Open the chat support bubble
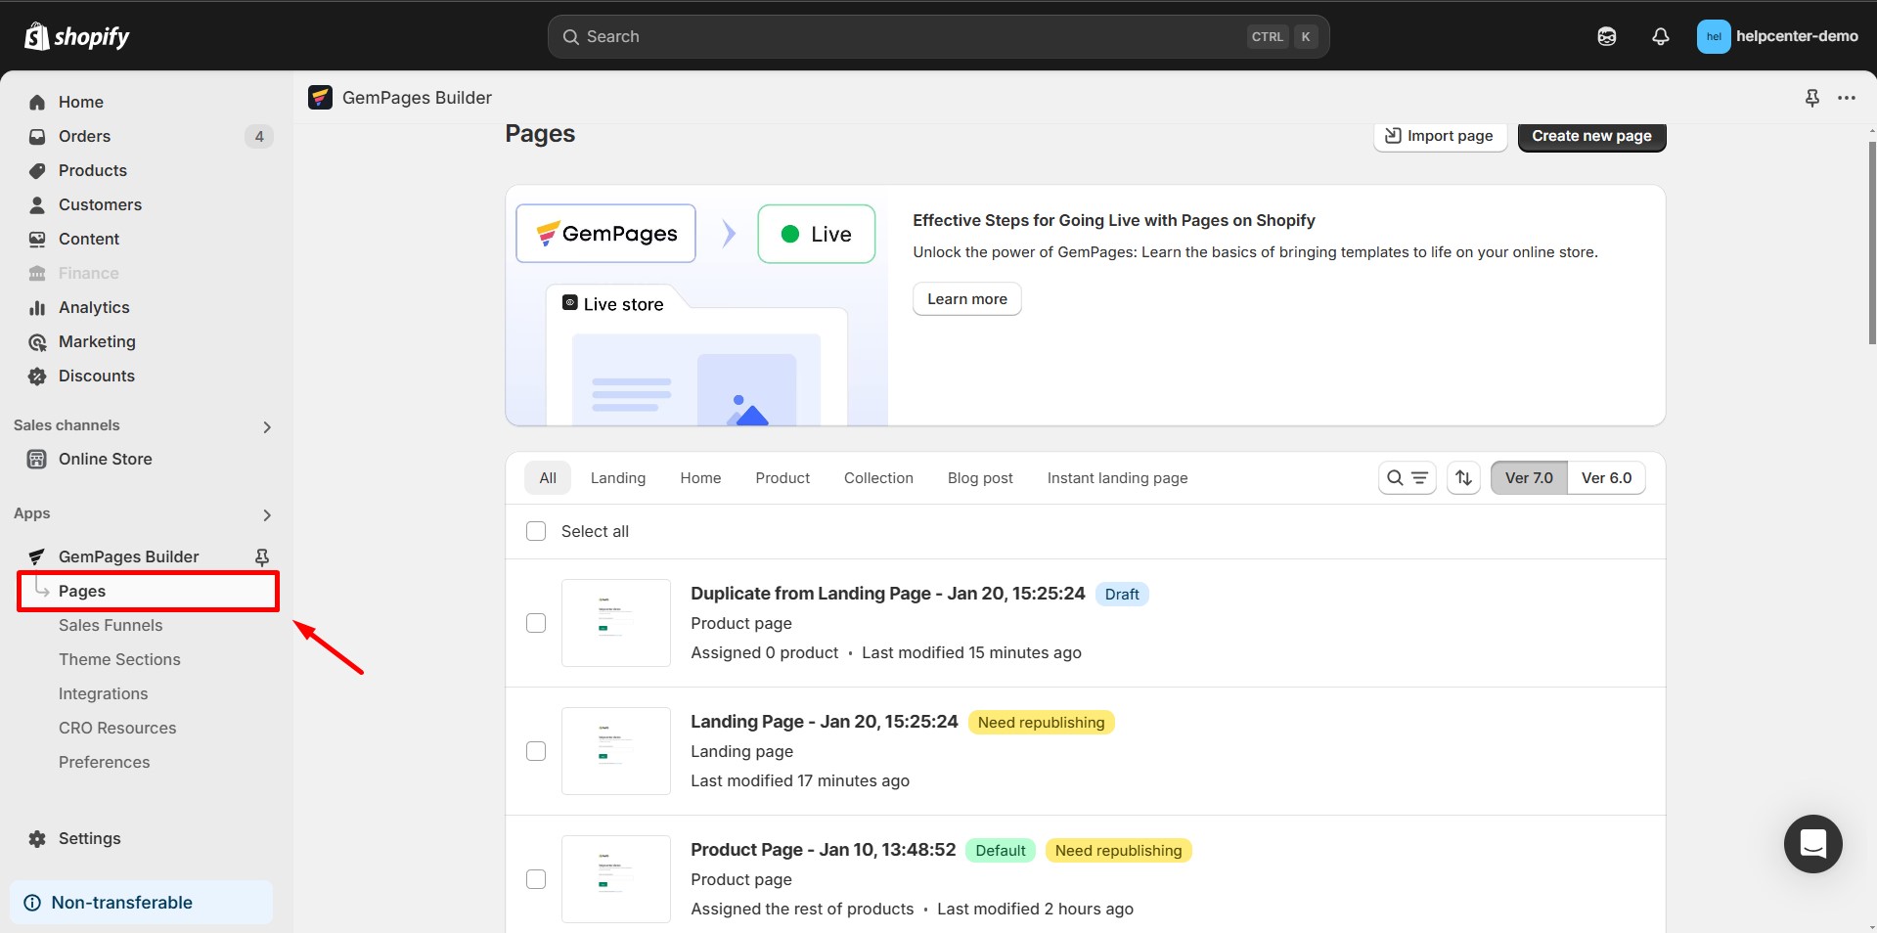 [1812, 844]
